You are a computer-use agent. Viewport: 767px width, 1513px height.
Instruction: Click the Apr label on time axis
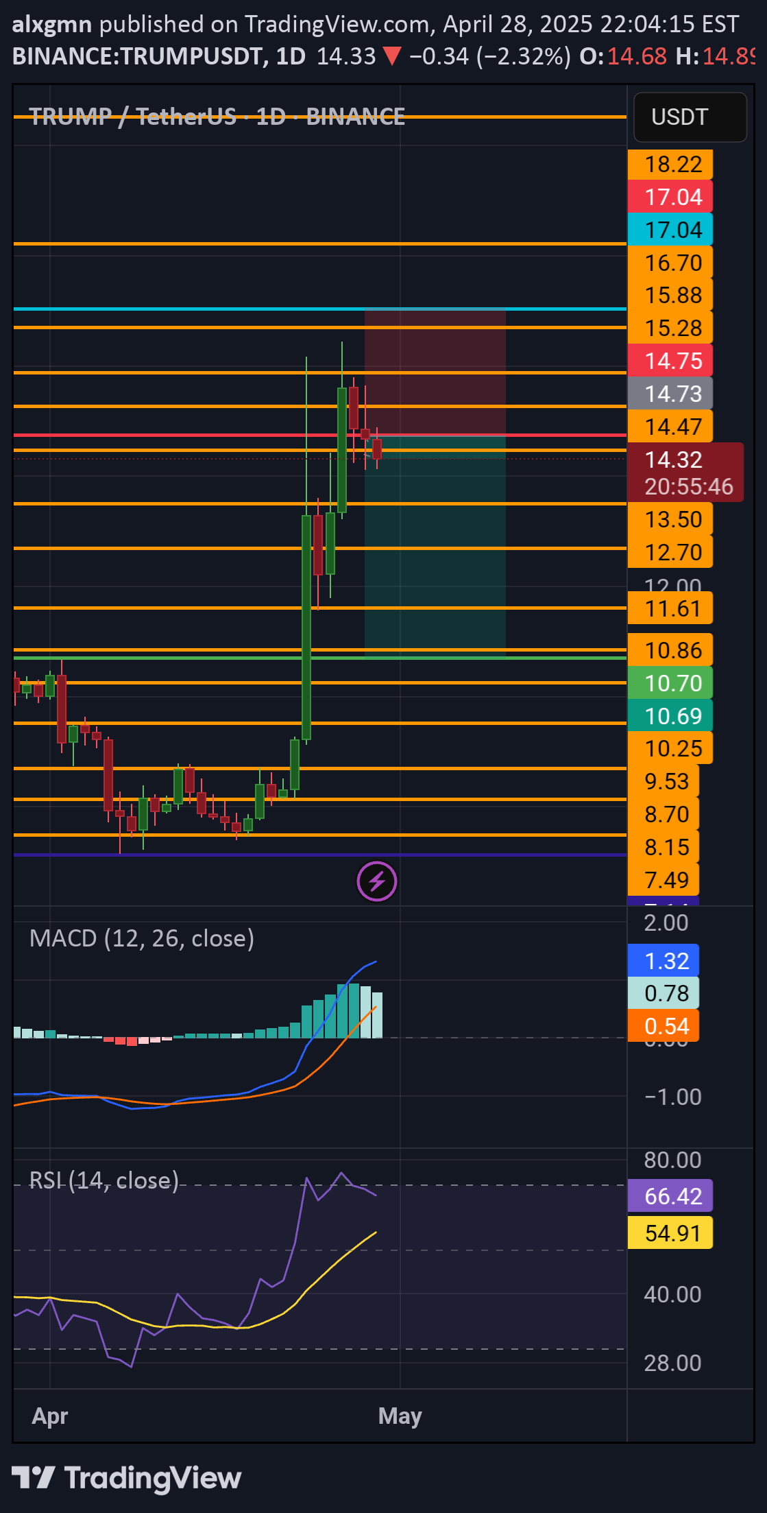pos(50,1416)
